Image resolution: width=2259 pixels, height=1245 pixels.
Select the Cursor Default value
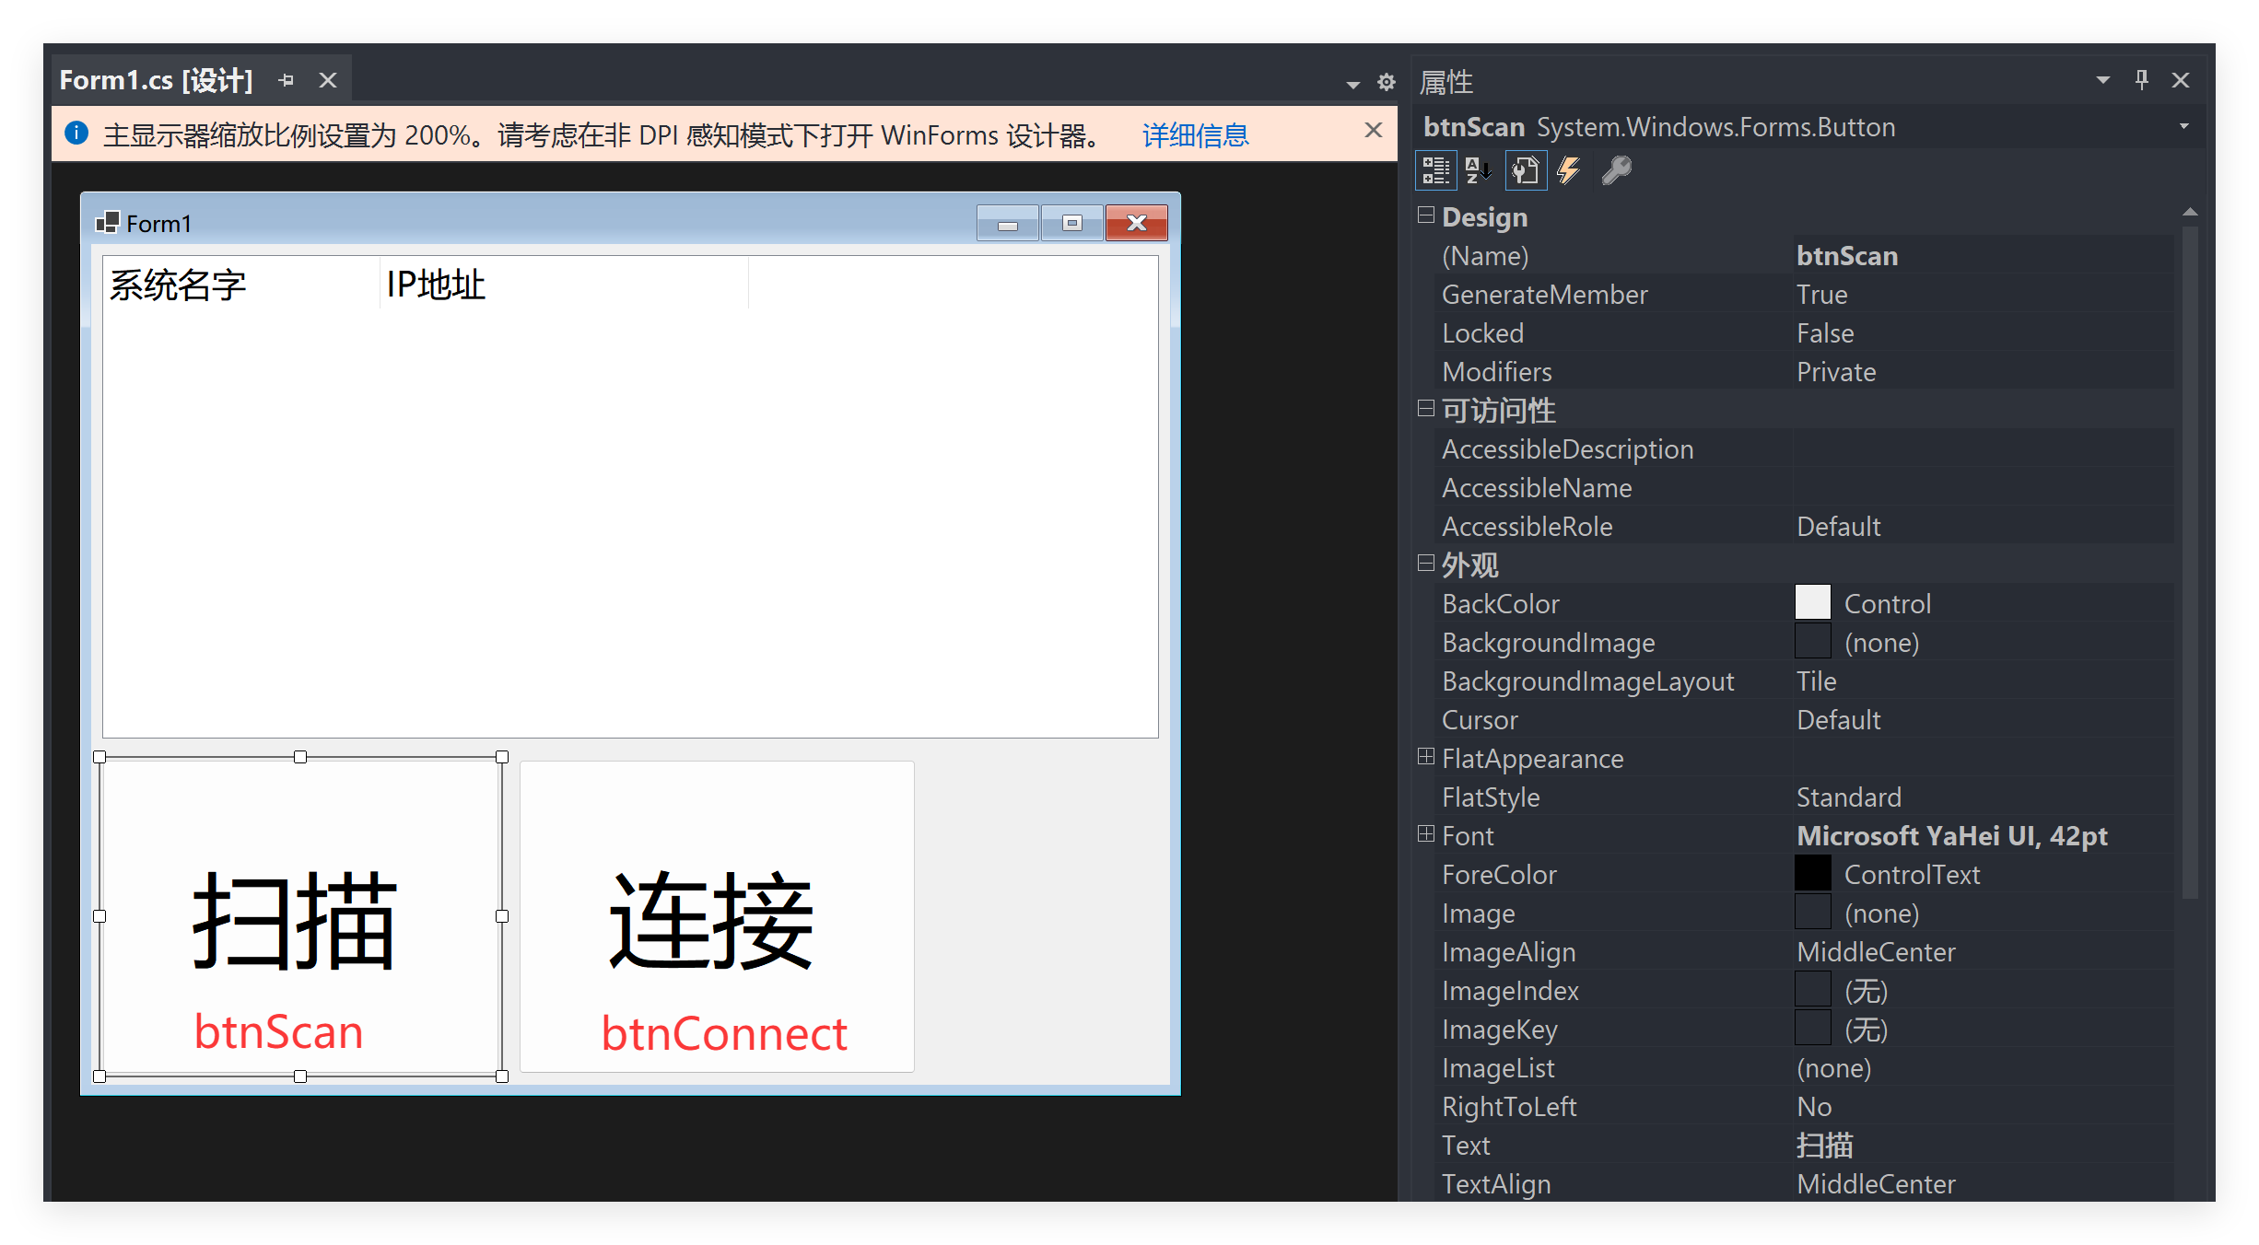tap(1983, 719)
